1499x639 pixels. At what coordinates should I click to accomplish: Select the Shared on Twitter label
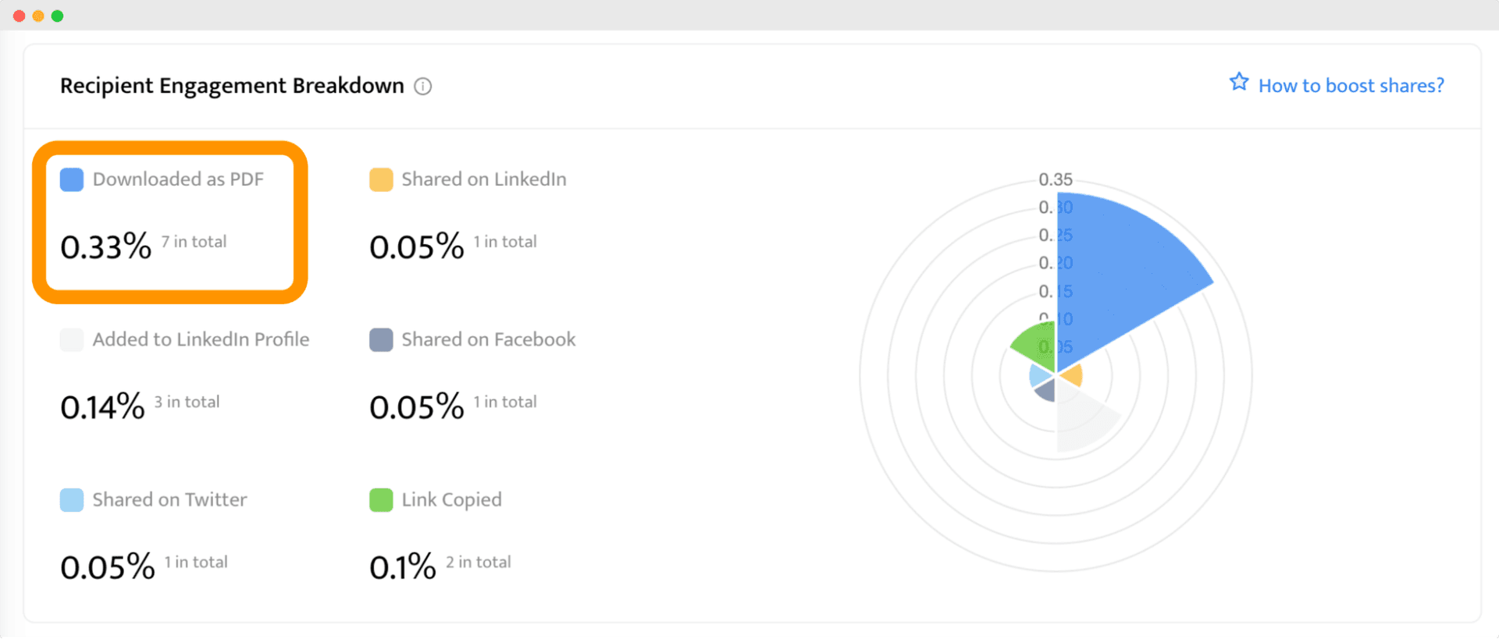tap(169, 500)
